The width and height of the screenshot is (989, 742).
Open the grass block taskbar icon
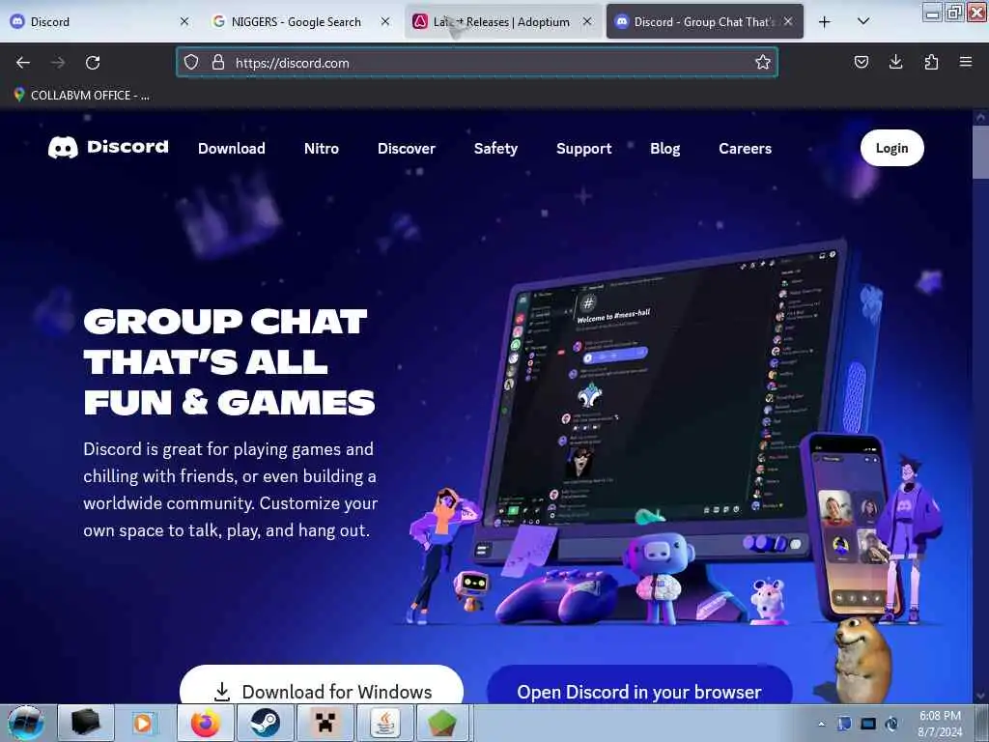coord(442,723)
